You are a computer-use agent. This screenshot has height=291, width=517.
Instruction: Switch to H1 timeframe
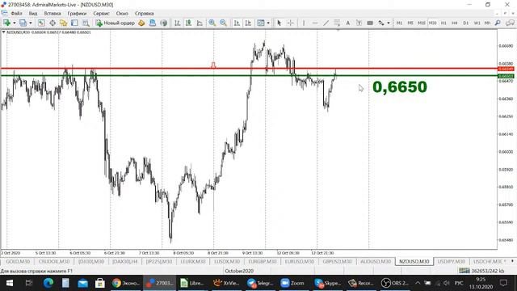(x=443, y=23)
